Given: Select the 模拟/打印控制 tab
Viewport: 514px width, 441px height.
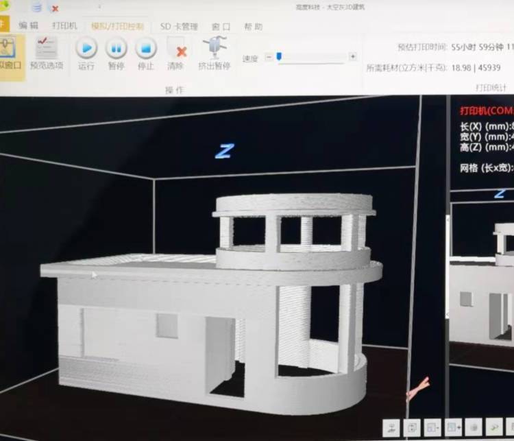Looking at the screenshot, I should [x=117, y=26].
